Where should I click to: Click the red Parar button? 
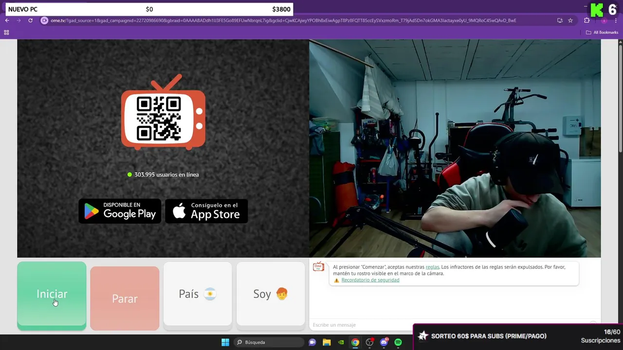tap(125, 298)
